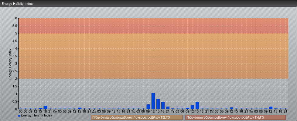Click the bar at hour 12 after Πέ
Screen dimensions: 297x121
point(231,108)
